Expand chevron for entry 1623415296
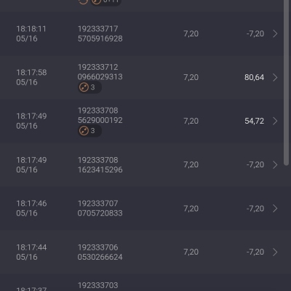The height and width of the screenshot is (291, 291). pos(275,165)
